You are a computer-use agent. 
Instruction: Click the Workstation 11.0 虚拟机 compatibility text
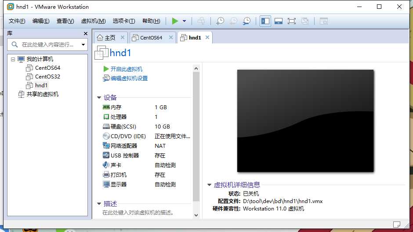(273, 209)
